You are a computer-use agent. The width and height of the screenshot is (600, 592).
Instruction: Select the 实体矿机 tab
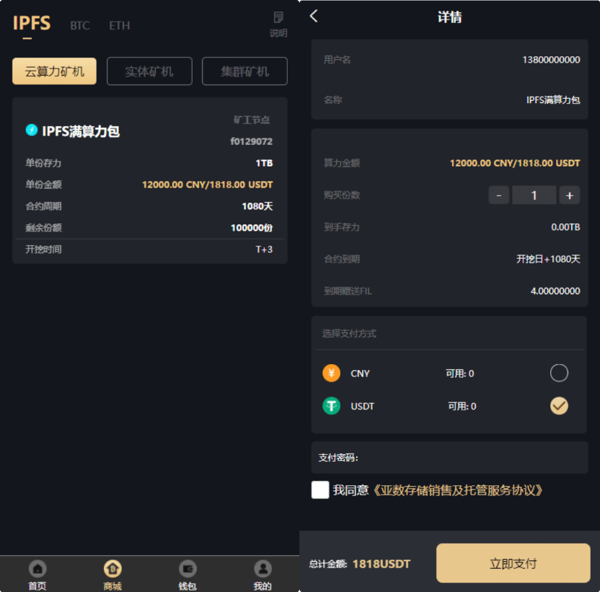pyautogui.click(x=149, y=71)
